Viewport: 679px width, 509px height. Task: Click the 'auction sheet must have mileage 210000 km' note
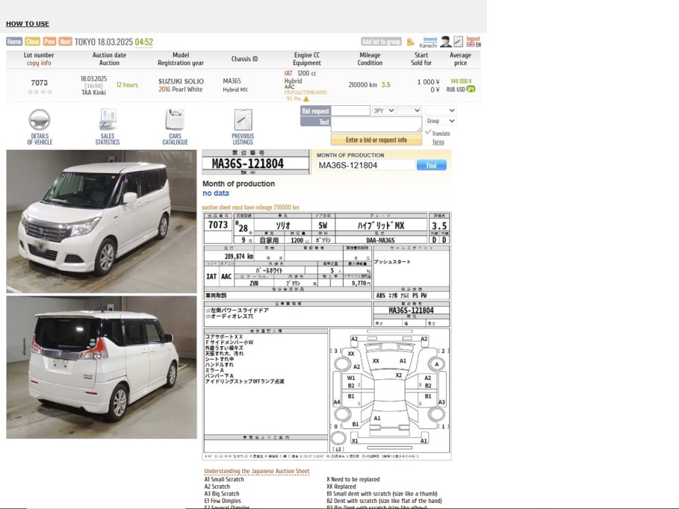[x=251, y=207]
